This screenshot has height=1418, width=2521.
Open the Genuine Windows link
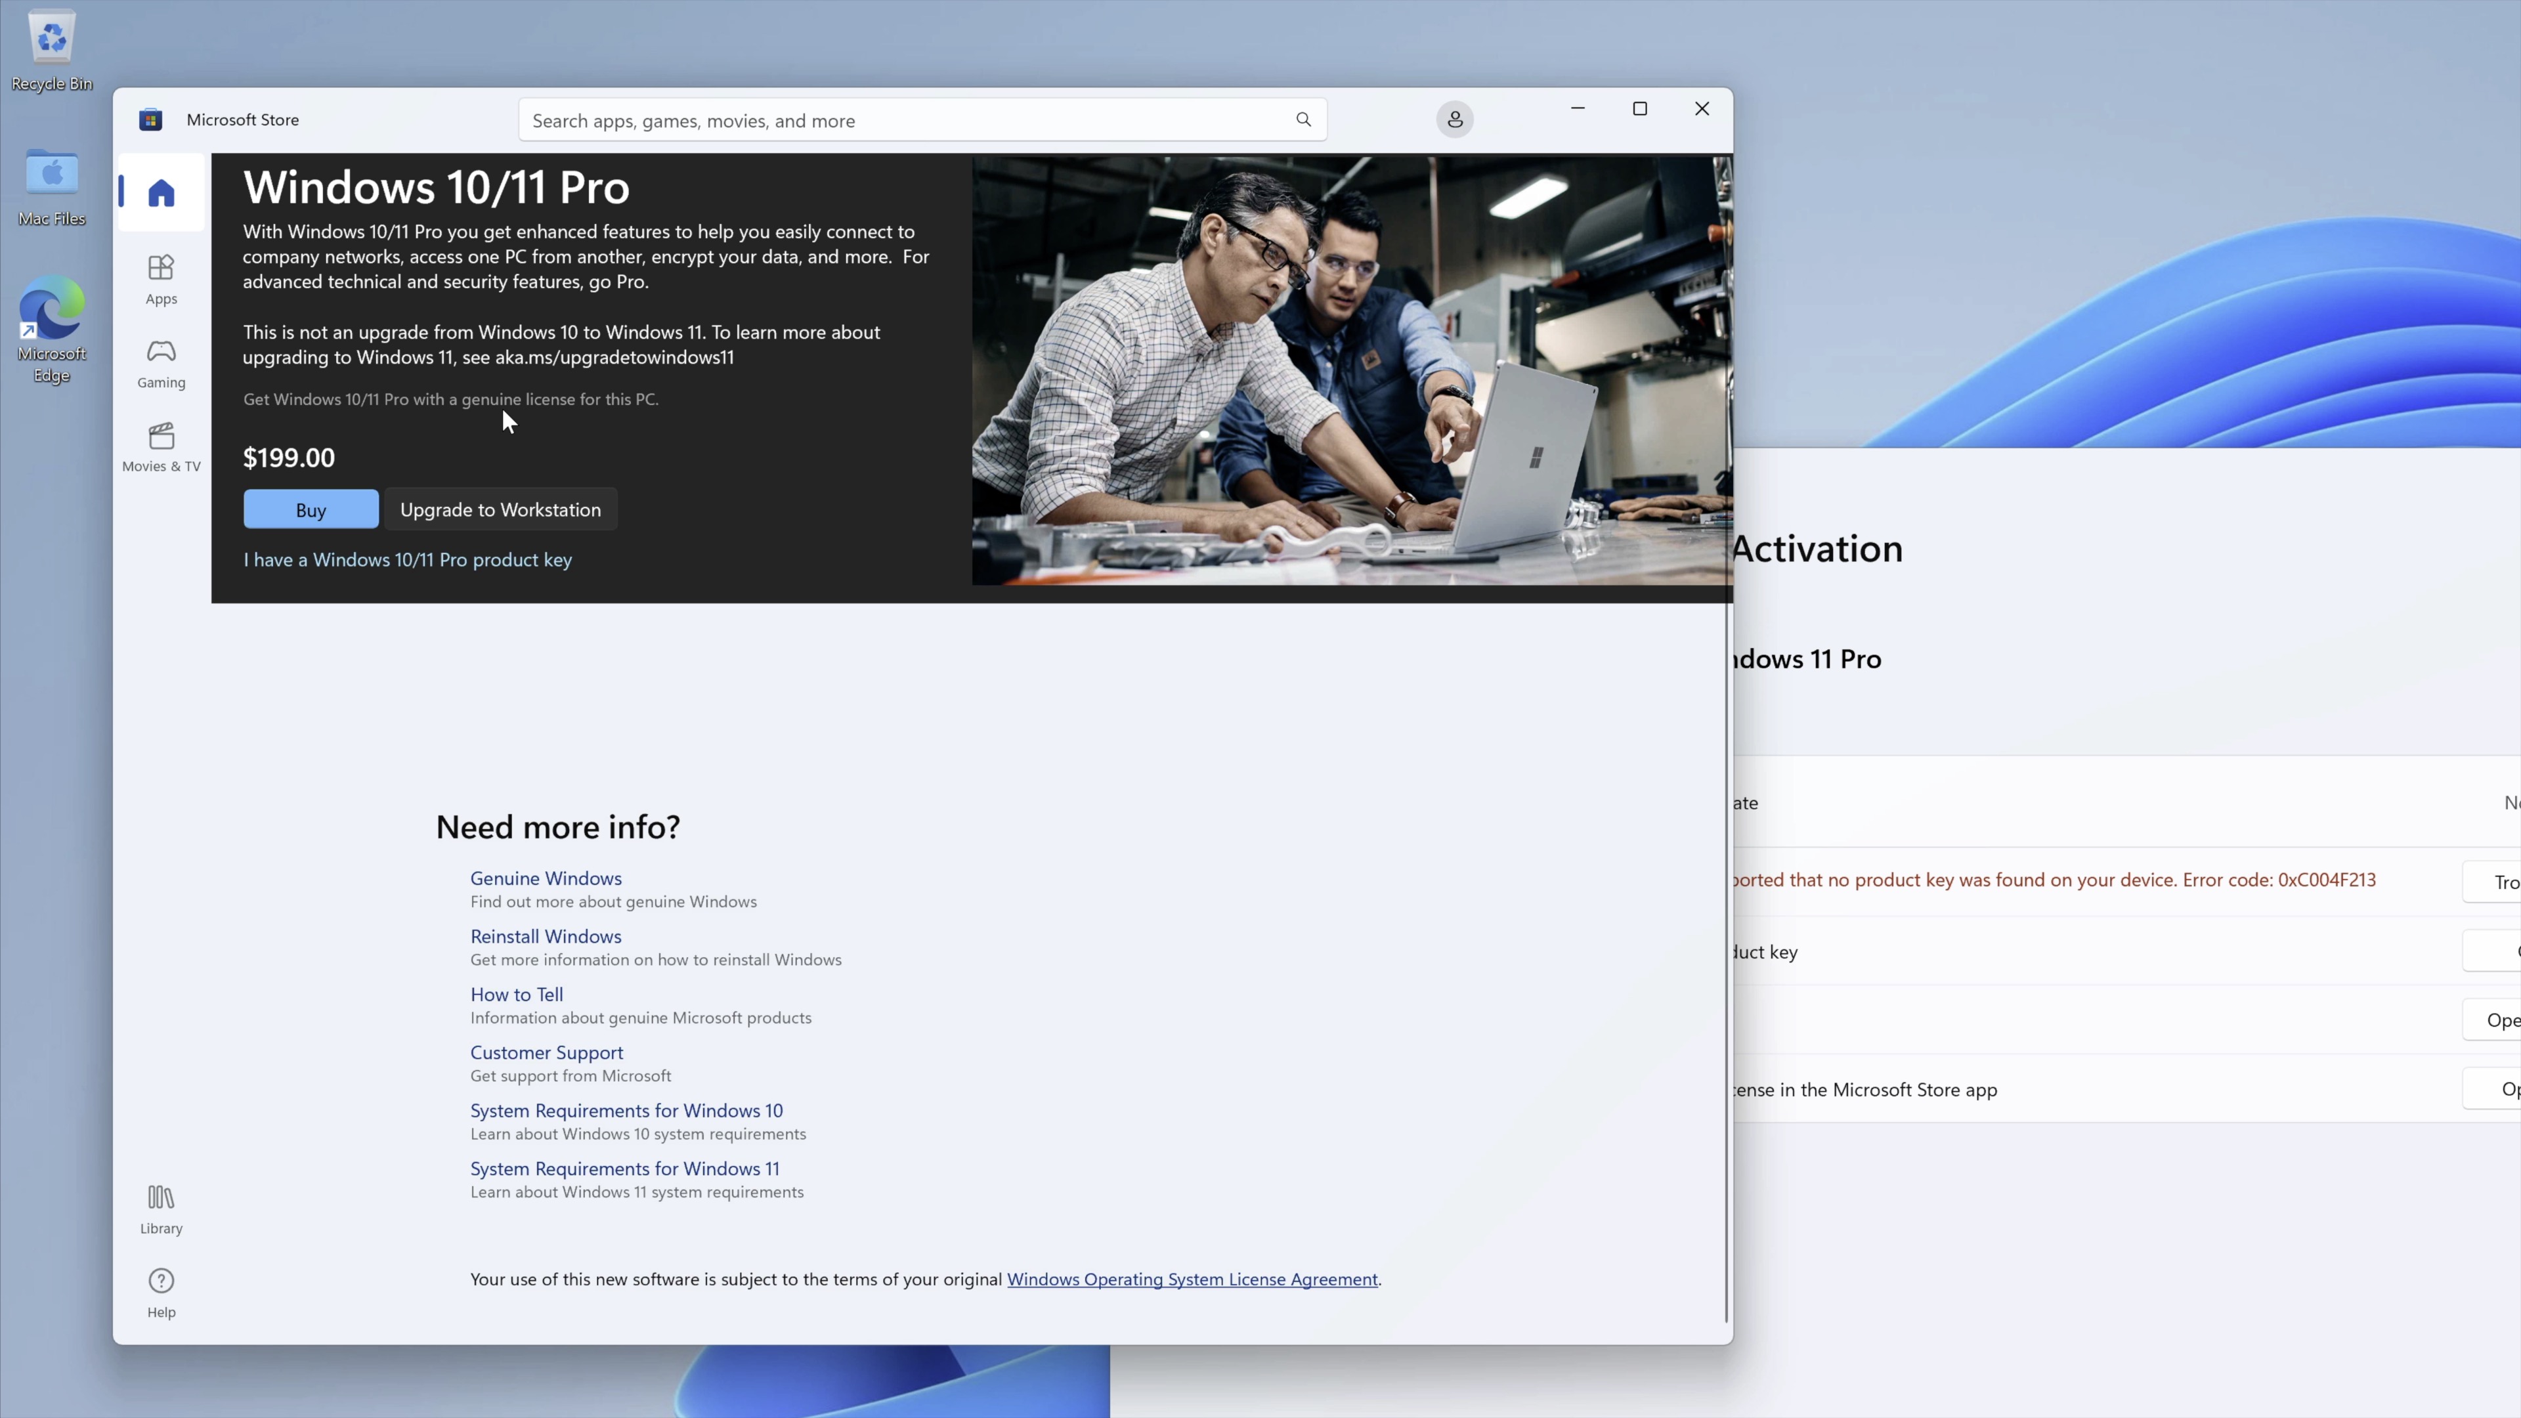545,877
